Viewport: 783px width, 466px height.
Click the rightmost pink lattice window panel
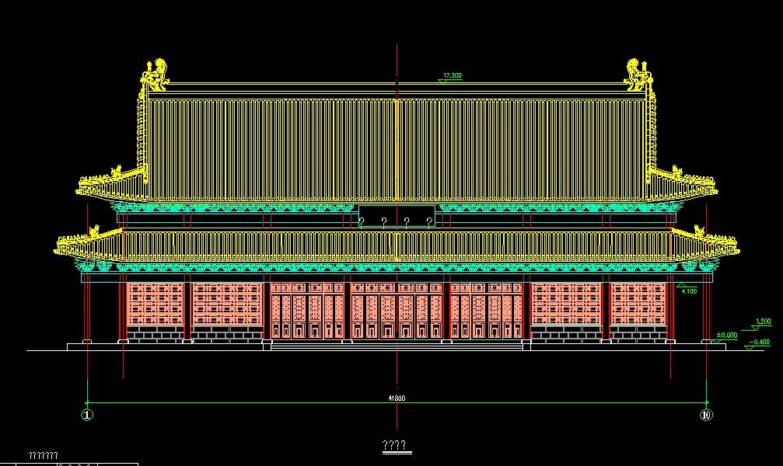(x=638, y=304)
